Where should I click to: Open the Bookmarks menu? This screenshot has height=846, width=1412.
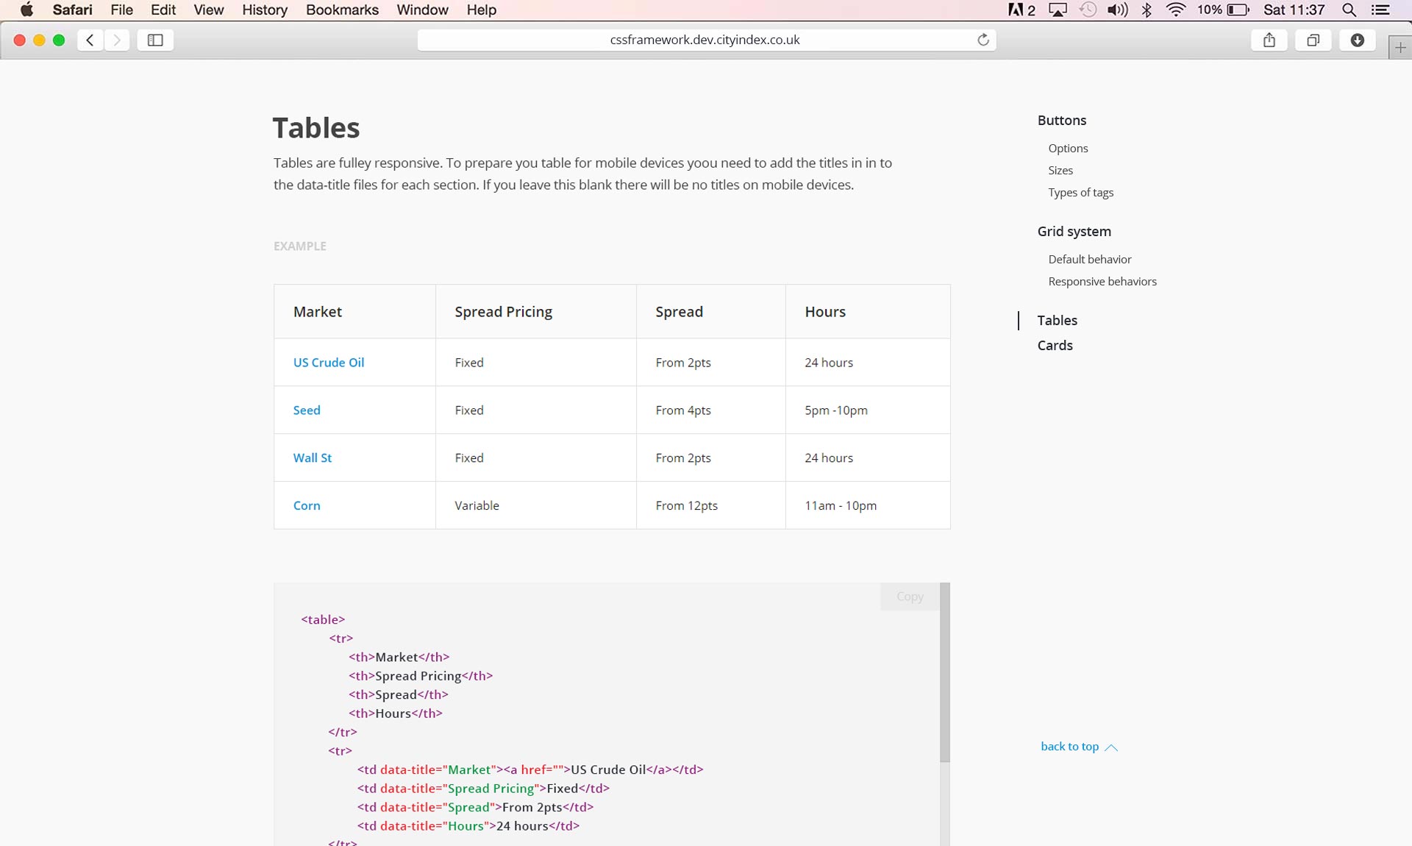tap(342, 10)
